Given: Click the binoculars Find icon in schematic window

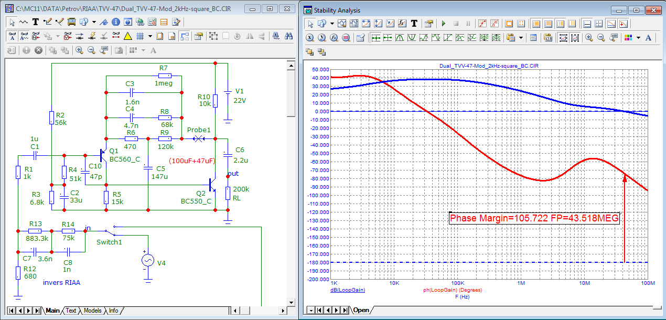Looking at the screenshot, I should [x=288, y=36].
